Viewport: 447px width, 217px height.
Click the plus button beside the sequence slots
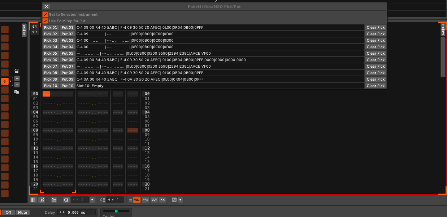tap(17, 85)
